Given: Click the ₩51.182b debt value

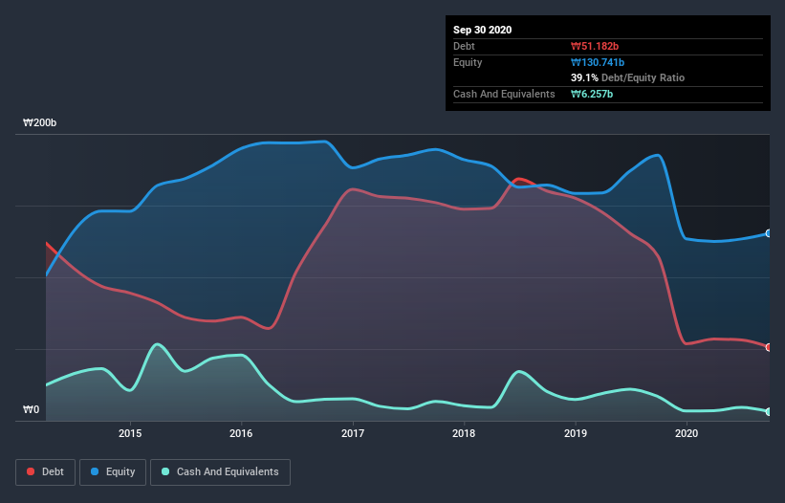Looking at the screenshot, I should click(595, 46).
